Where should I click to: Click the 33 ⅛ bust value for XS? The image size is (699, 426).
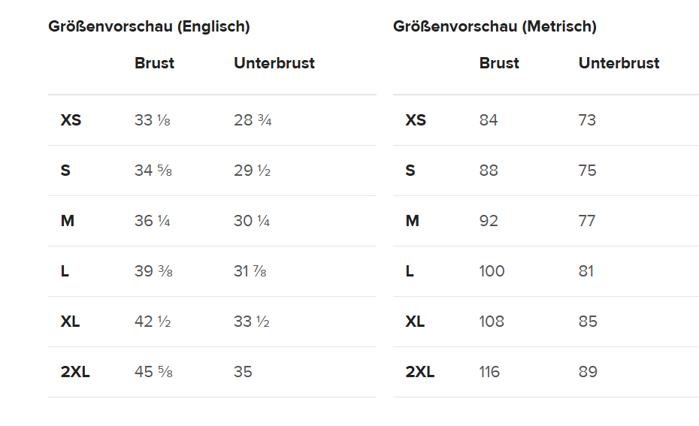click(x=152, y=120)
